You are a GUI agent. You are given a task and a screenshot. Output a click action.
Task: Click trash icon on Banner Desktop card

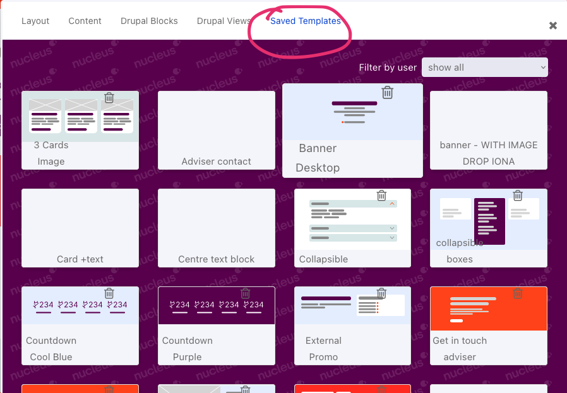[x=387, y=93]
